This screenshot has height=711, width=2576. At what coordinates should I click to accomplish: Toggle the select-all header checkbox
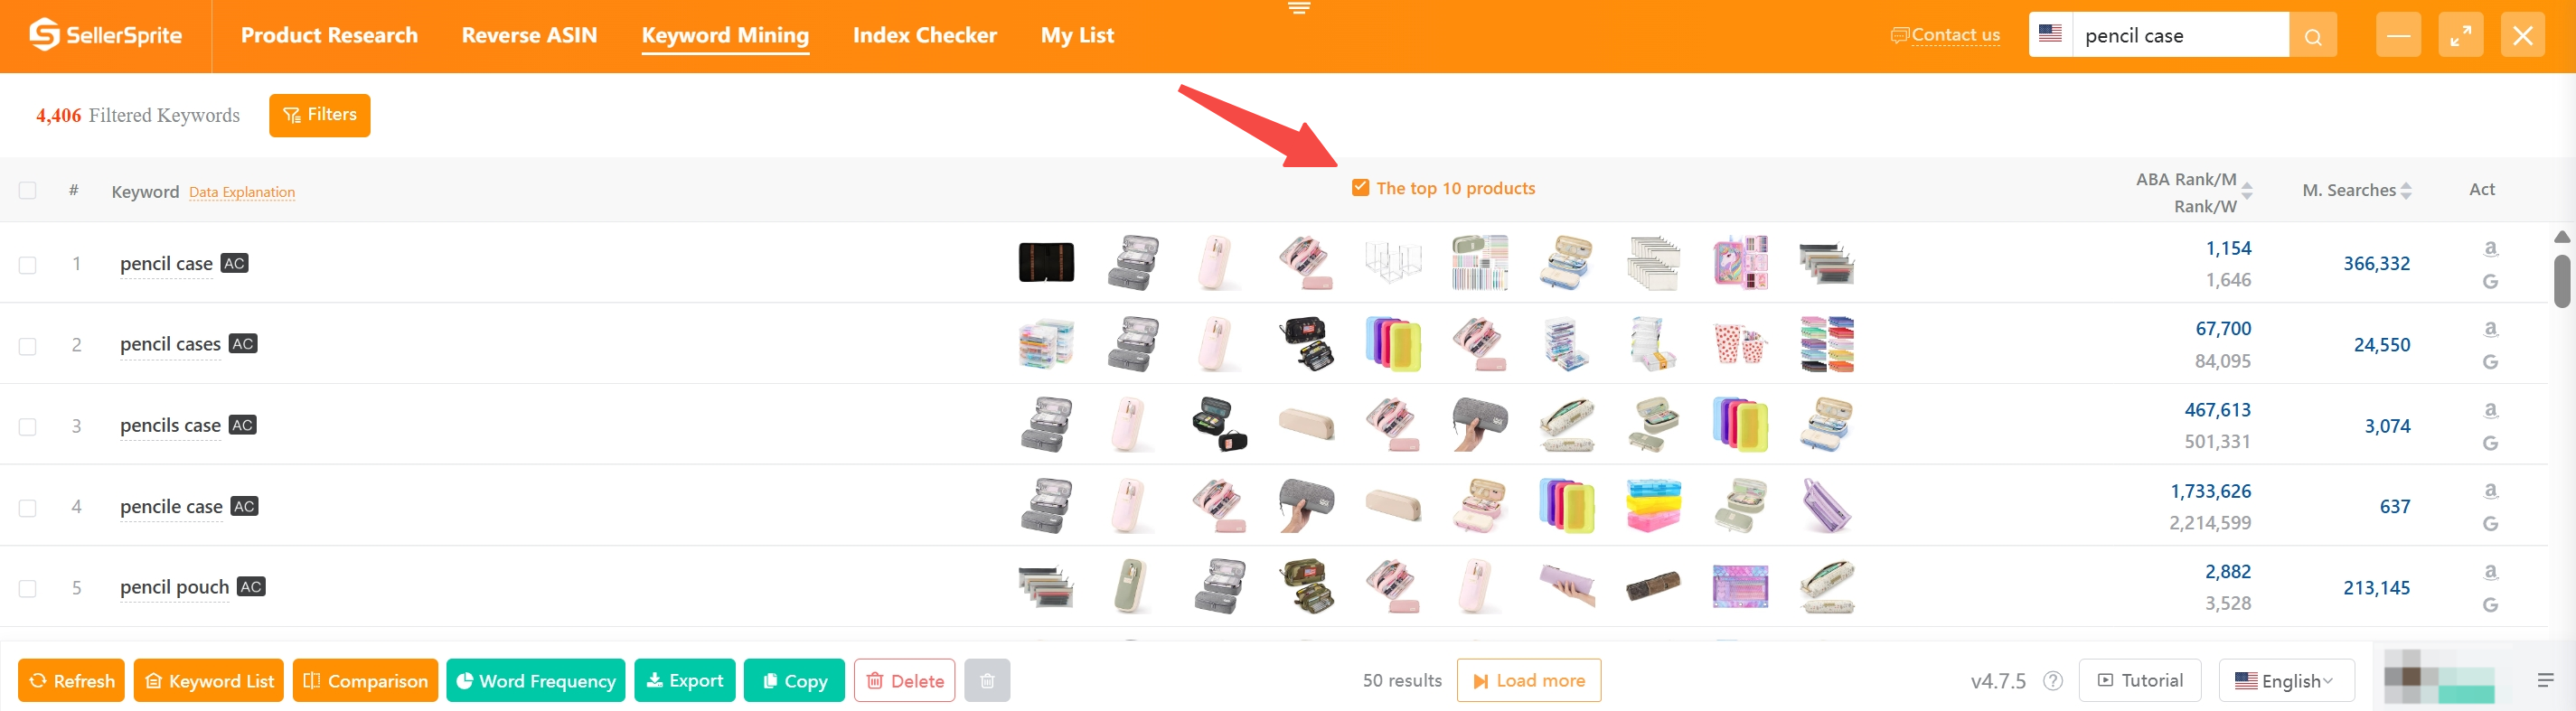(x=28, y=190)
